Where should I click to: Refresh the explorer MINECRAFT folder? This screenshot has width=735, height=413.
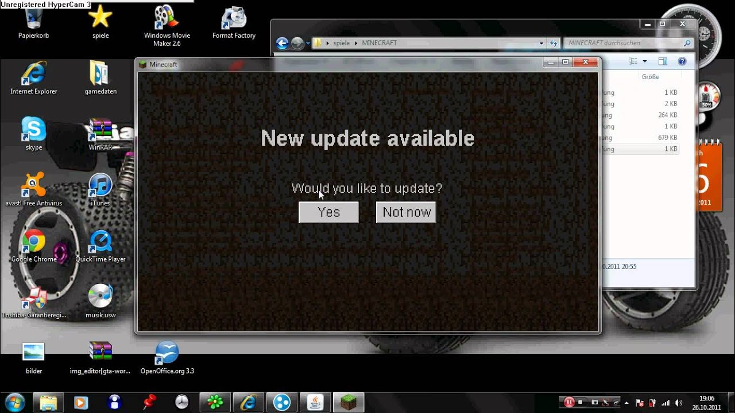pos(554,43)
